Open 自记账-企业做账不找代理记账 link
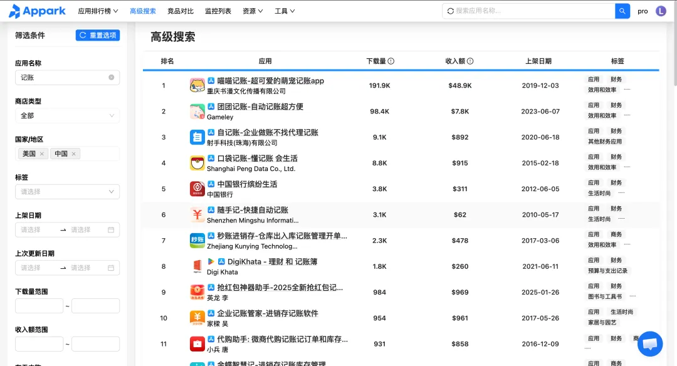Image resolution: width=677 pixels, height=366 pixels. (268, 132)
